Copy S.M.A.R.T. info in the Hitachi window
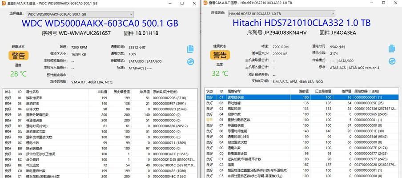The image size is (402, 178). 392,49
